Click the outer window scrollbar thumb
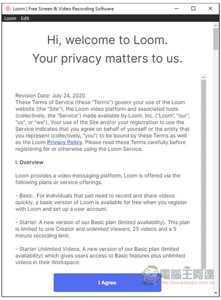The width and height of the screenshot is (221, 300). pos(216,39)
